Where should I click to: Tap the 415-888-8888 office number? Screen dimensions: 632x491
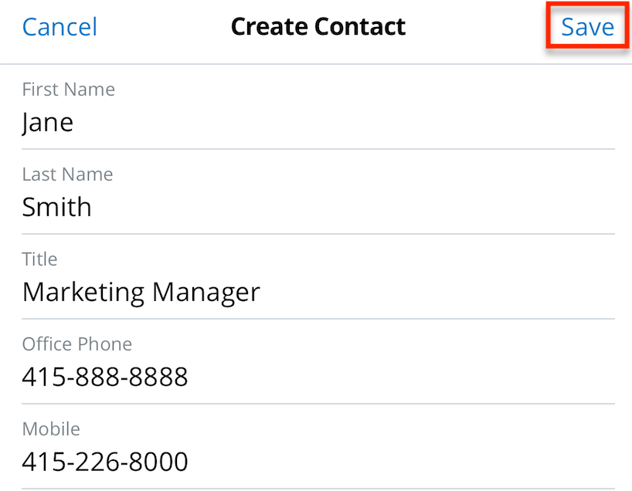click(x=104, y=377)
